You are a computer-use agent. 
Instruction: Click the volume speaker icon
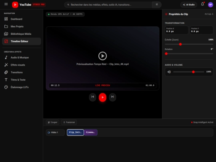tap(169, 72)
